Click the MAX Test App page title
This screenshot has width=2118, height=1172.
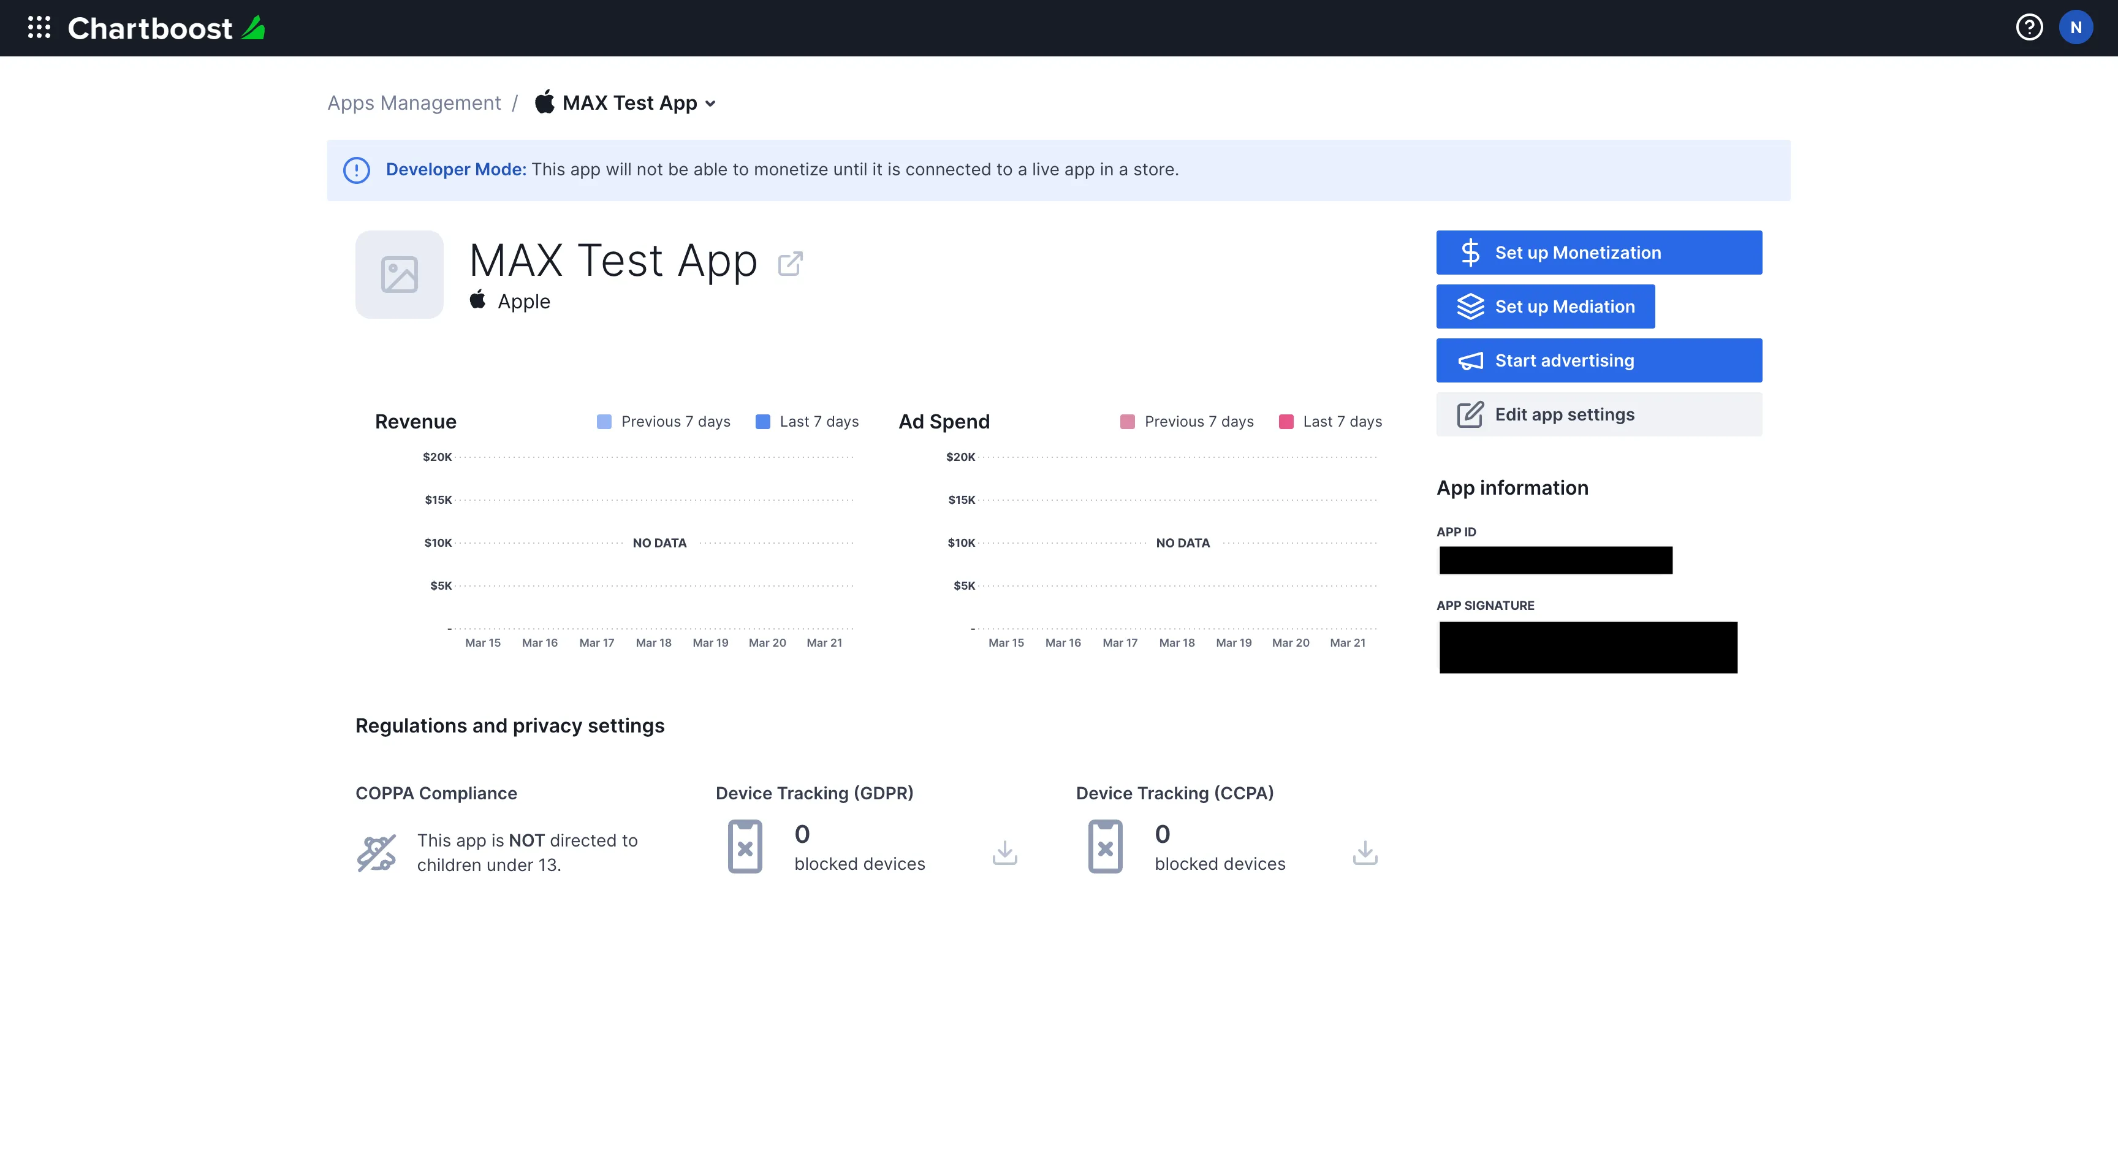click(x=613, y=262)
